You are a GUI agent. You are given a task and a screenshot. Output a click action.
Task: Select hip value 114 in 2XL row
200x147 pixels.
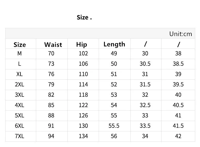[83, 84]
